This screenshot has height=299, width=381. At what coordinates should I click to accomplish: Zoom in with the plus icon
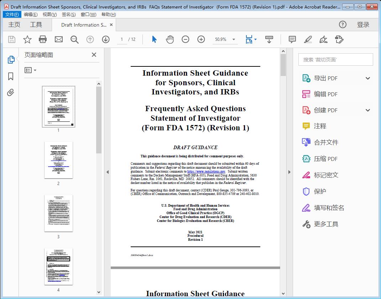201,39
